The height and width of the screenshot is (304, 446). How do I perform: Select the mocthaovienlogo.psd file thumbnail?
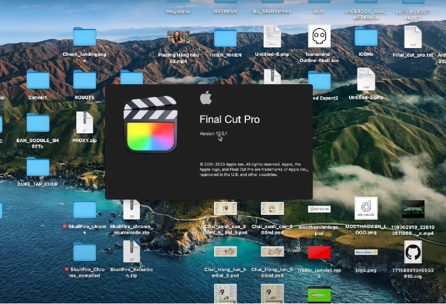319,209
